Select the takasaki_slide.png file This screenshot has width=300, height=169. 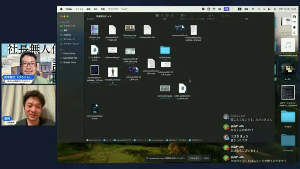(x=112, y=76)
